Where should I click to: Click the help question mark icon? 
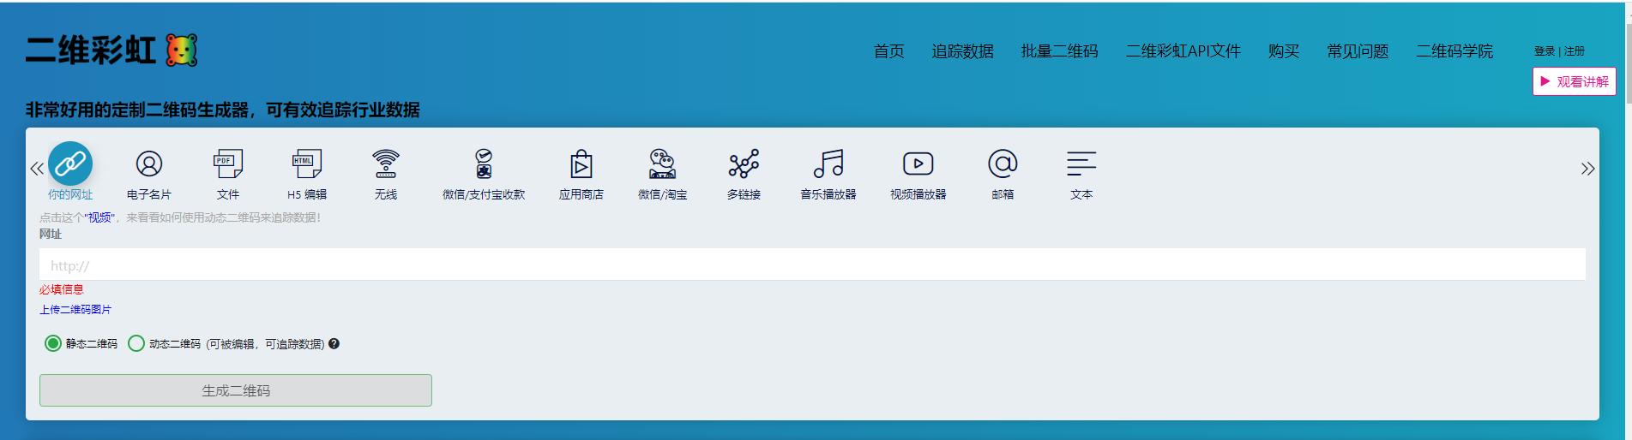click(334, 343)
